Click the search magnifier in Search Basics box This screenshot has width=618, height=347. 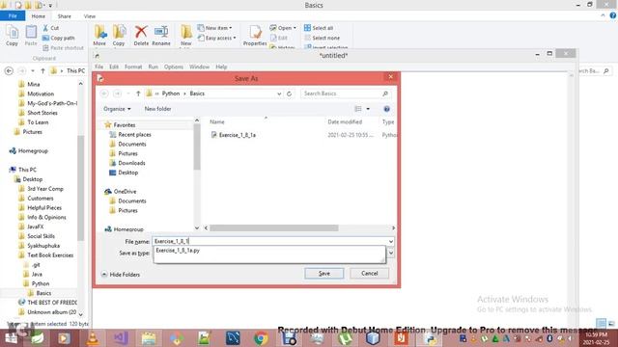coord(385,93)
